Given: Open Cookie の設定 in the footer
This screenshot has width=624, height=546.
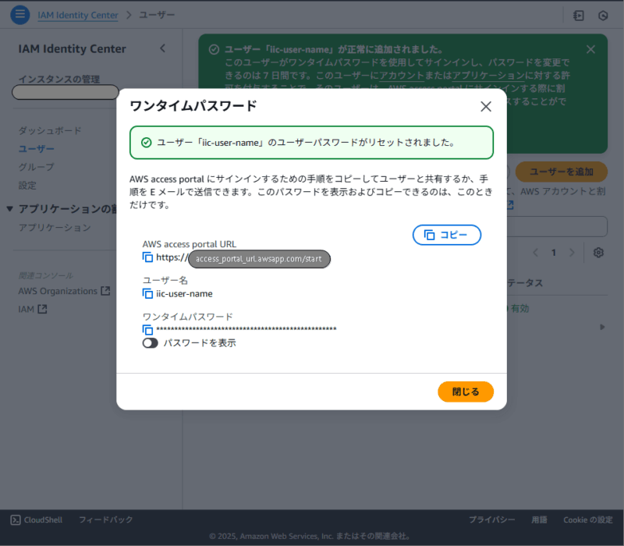Looking at the screenshot, I should coord(588,519).
